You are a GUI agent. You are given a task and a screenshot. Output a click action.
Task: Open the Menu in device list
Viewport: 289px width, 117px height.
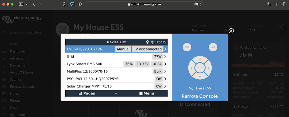[147, 93]
